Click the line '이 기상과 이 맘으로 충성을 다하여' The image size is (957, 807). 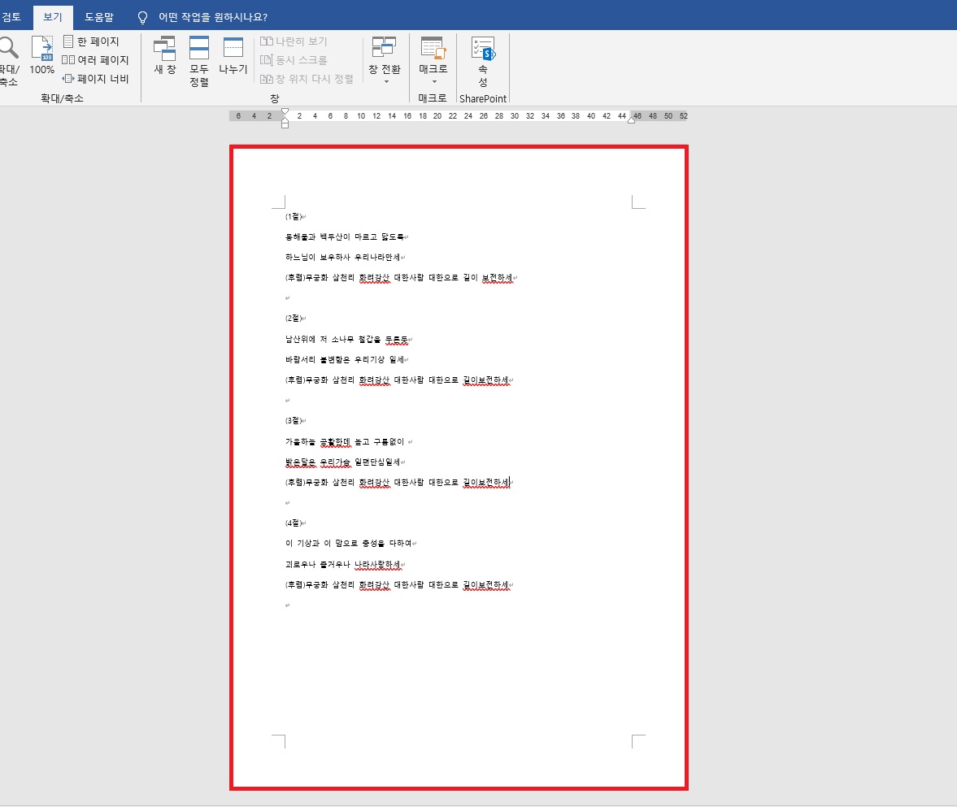coord(349,544)
